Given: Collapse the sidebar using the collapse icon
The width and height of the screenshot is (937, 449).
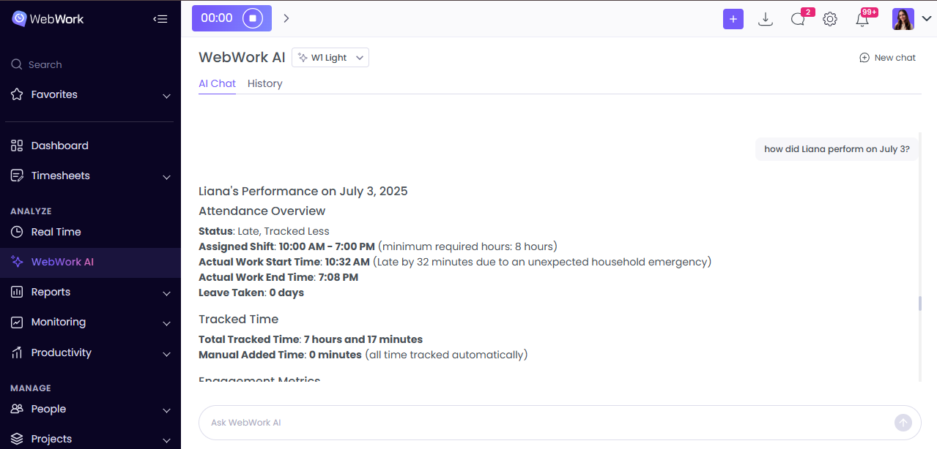Looking at the screenshot, I should [160, 19].
